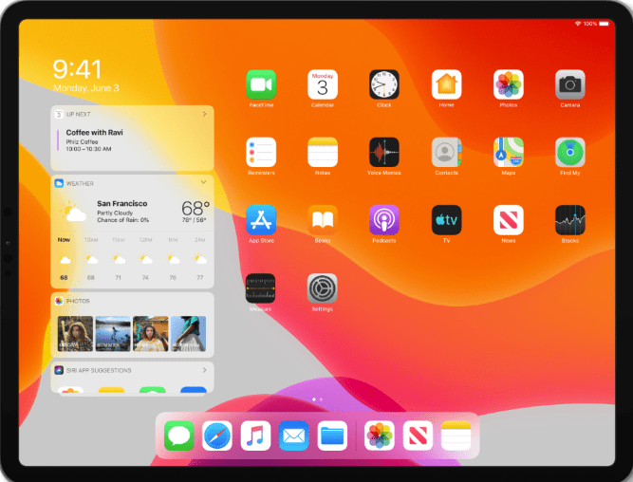Image resolution: width=633 pixels, height=482 pixels.
Task: Open the Voice Memos app
Action: (x=384, y=152)
